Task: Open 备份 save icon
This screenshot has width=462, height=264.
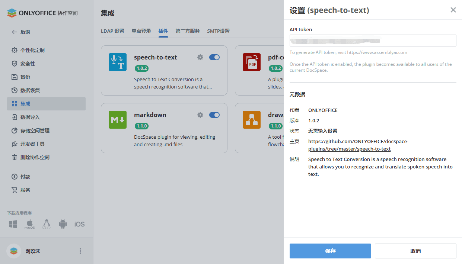Action: point(14,77)
